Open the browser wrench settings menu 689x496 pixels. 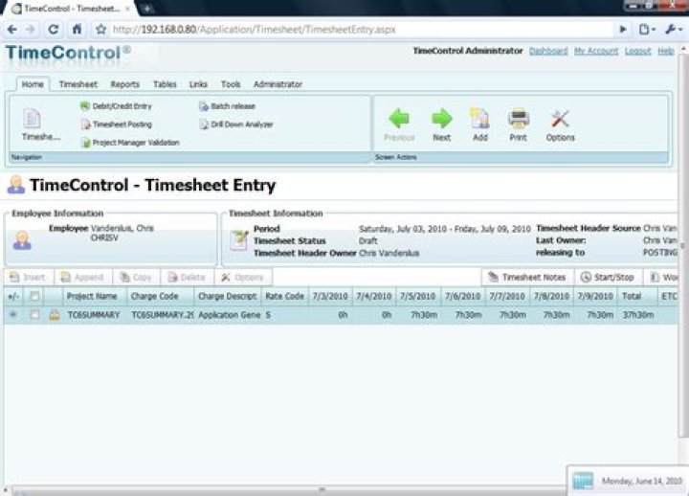click(673, 30)
